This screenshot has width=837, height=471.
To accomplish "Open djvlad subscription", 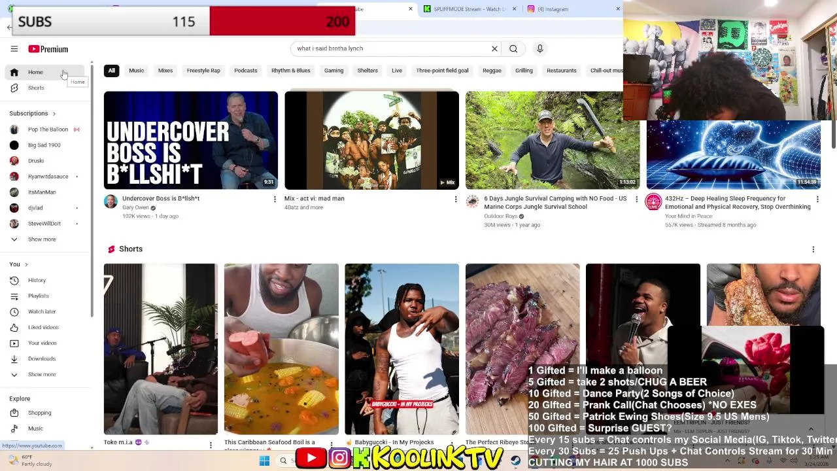I will 44,208.
